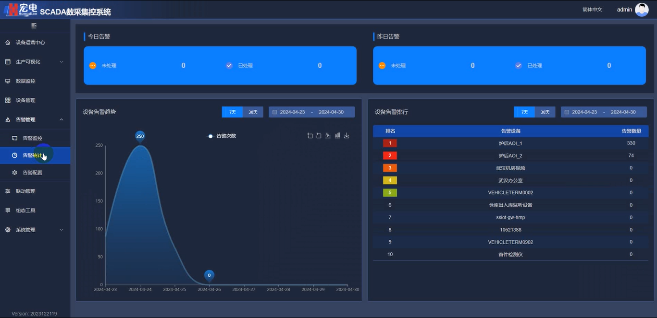The height and width of the screenshot is (318, 657).
Task: Select 7天 in the alarm ranking panel
Action: click(x=524, y=112)
